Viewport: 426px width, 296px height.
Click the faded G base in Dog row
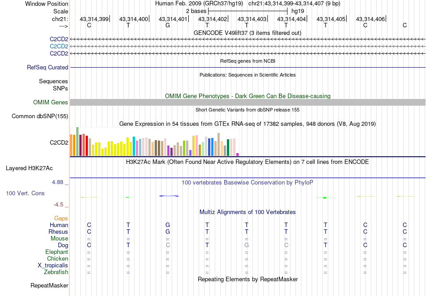tap(247, 245)
